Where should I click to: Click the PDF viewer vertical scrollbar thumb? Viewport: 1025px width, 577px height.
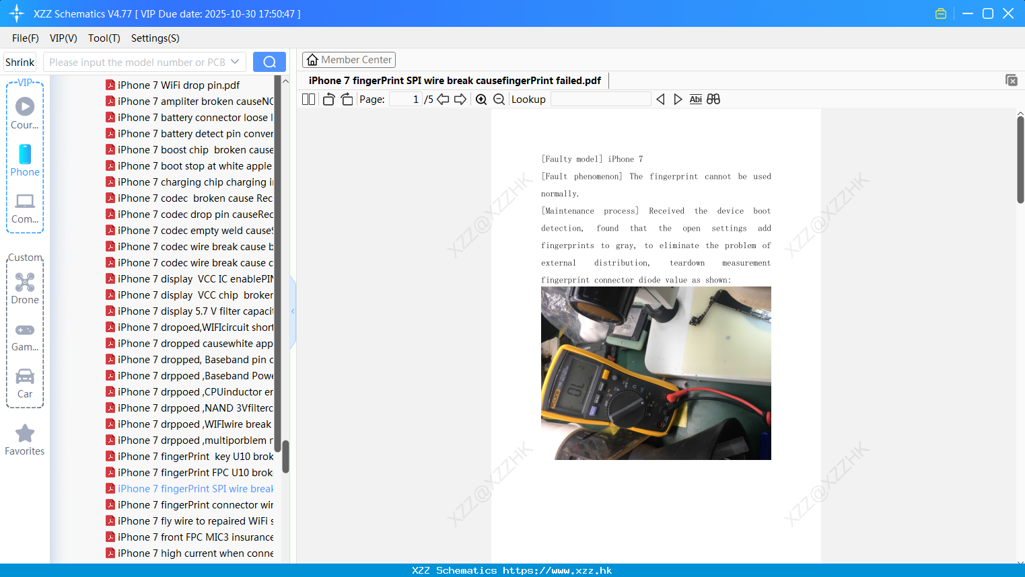[x=1020, y=159]
